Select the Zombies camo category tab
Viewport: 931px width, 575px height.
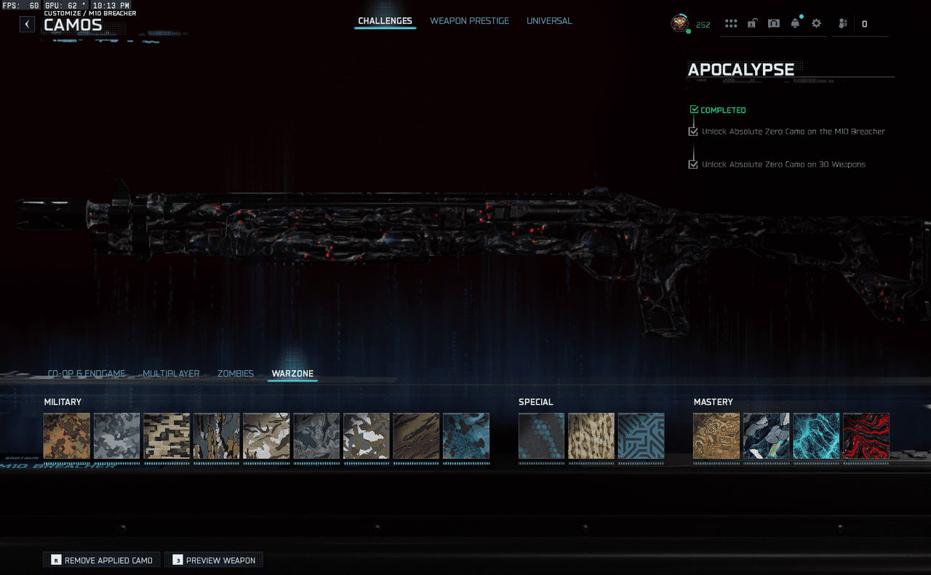(235, 374)
